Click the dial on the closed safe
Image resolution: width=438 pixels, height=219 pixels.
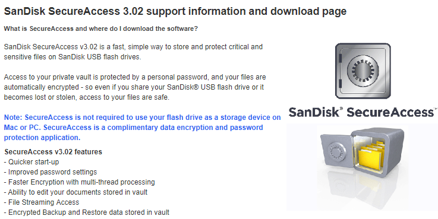coord(363,70)
